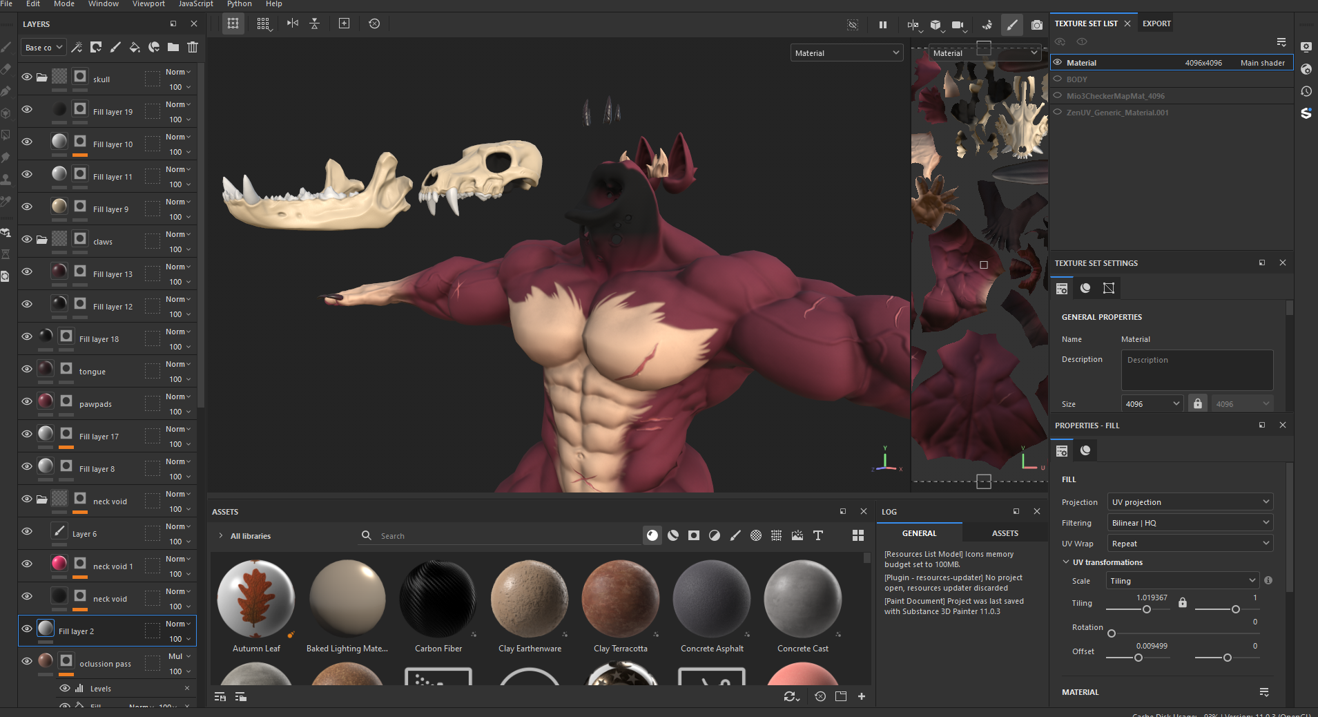This screenshot has width=1318, height=717.
Task: Click the Rotation slider handle
Action: coord(1112,633)
